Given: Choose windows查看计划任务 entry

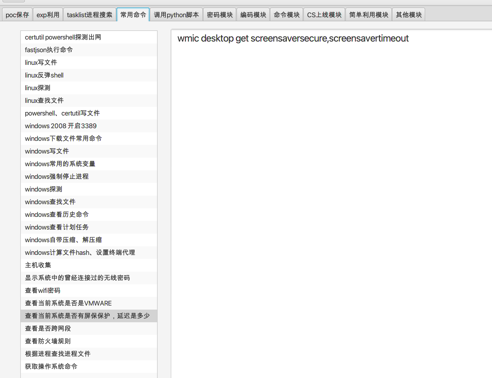Looking at the screenshot, I should (x=57, y=227).
